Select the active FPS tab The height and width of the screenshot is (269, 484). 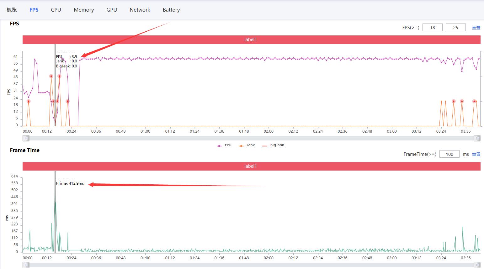tap(34, 10)
